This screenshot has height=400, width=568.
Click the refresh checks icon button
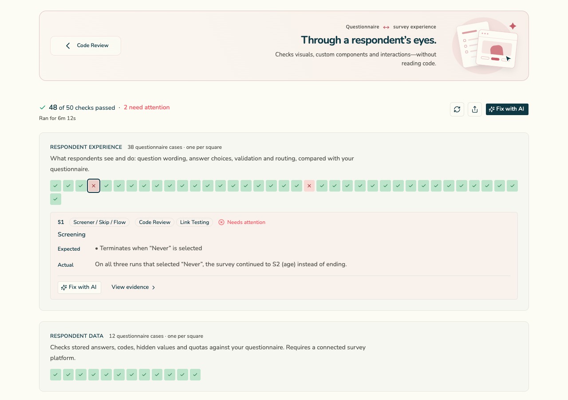click(x=457, y=109)
